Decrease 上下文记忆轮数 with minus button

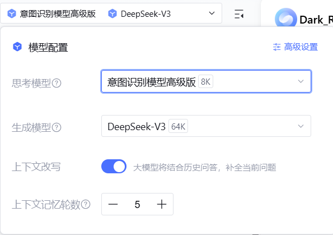pos(113,204)
